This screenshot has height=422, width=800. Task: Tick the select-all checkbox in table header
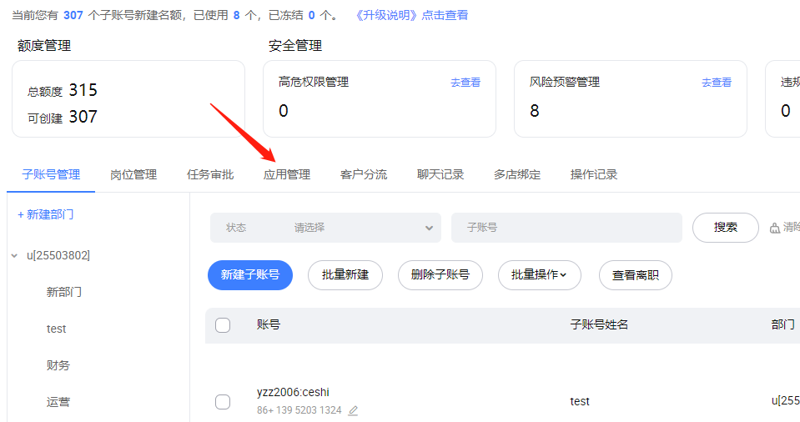(223, 325)
